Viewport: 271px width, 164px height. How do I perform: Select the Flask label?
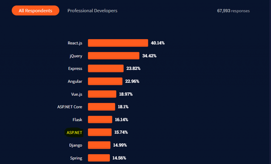click(77, 119)
